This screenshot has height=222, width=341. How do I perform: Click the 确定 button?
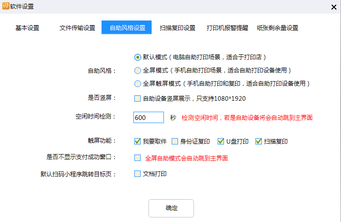(x=171, y=208)
